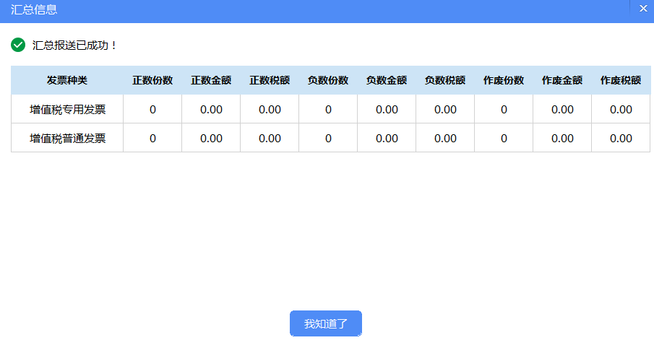Click the 作废税额 column header

621,80
